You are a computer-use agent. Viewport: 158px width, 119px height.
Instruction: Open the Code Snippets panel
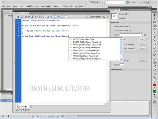point(94,17)
